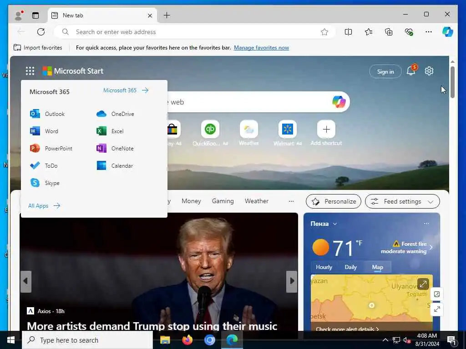Add this page to favorites star

(324, 32)
